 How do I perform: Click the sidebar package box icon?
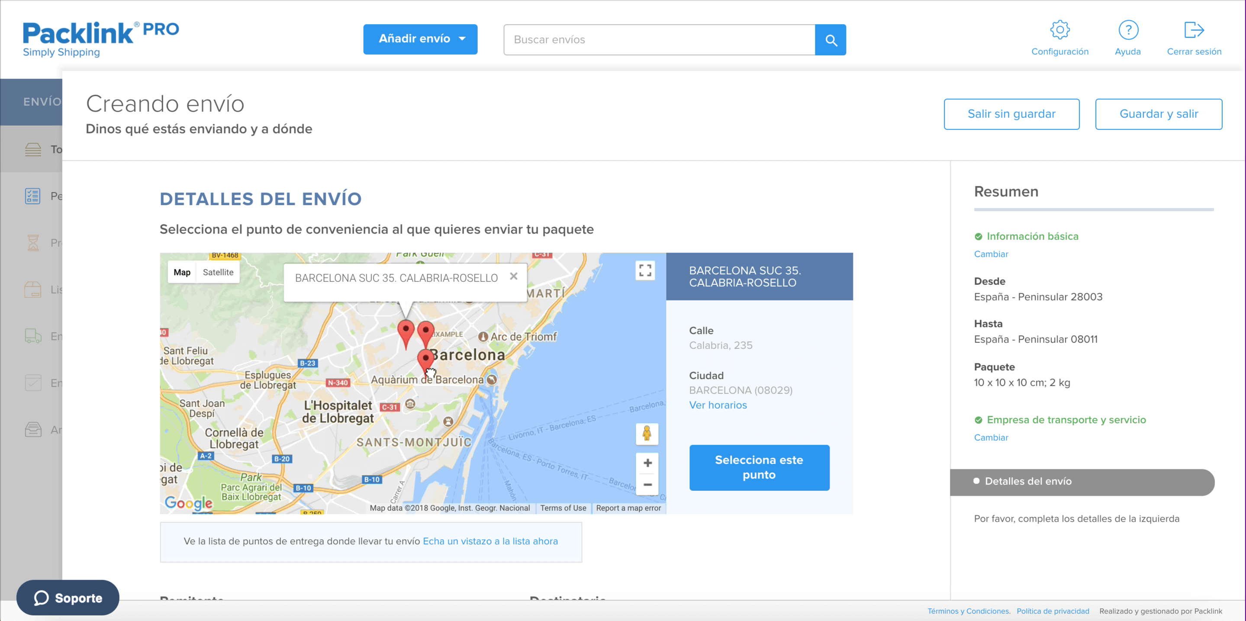[x=33, y=290]
